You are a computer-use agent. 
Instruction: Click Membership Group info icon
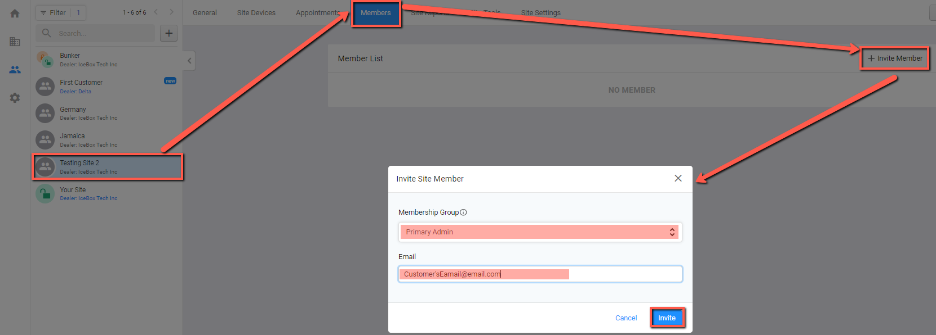(x=463, y=212)
